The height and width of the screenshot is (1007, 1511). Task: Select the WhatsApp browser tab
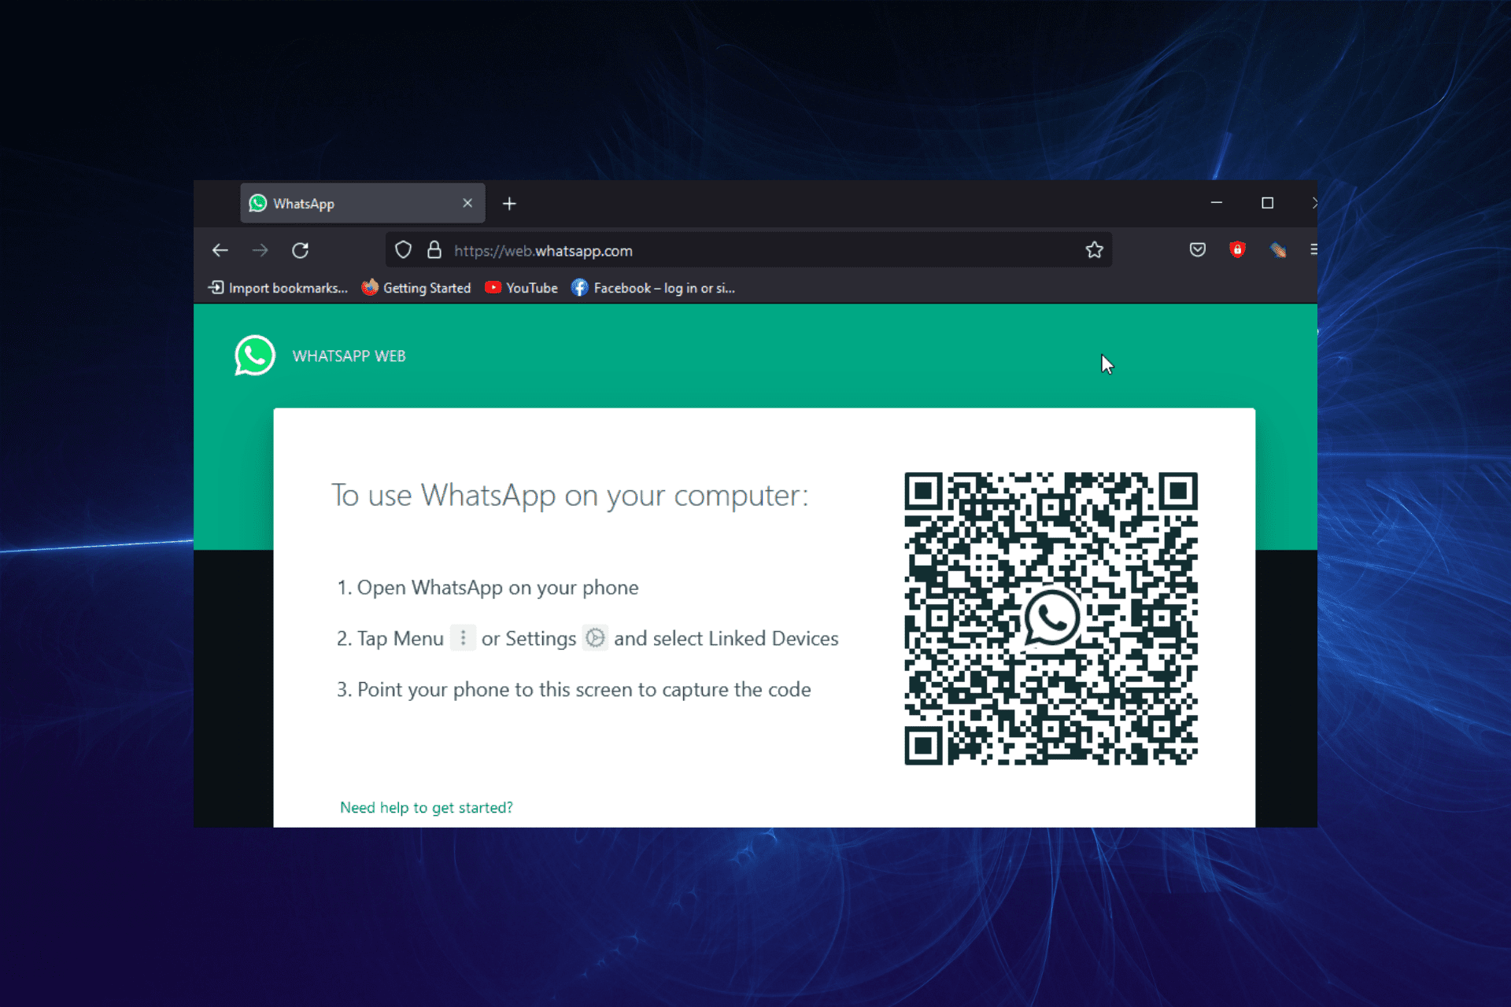[362, 204]
